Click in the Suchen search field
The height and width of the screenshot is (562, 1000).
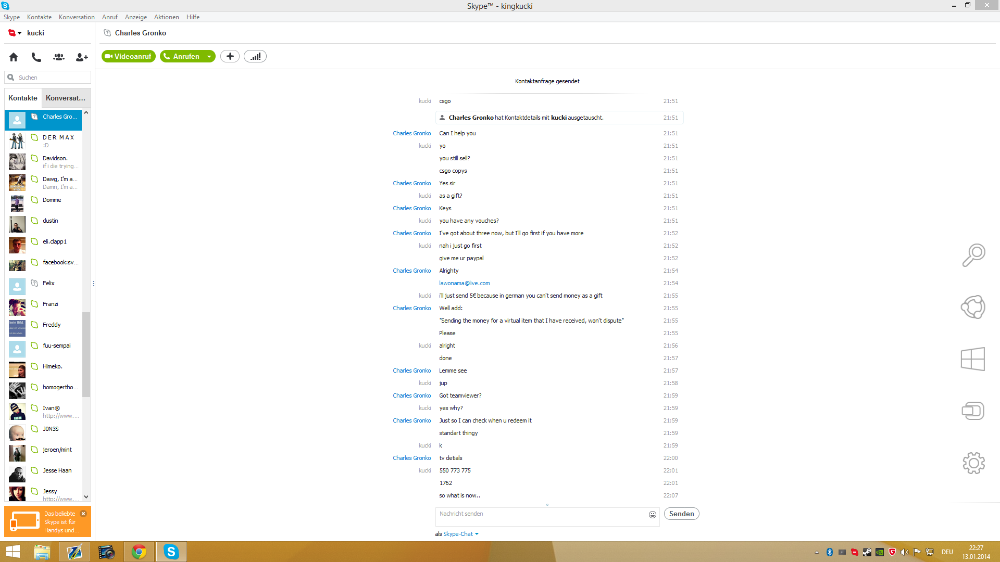[x=48, y=78]
